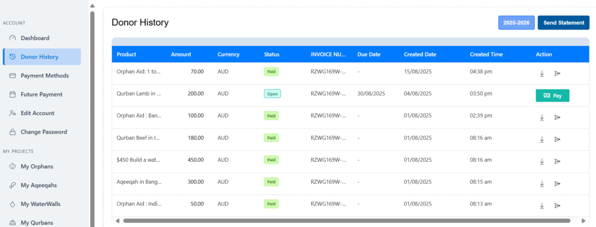Click the sidebar vertical scrollbar thumb
Image resolution: width=596 pixels, height=227 pixels.
pyautogui.click(x=92, y=119)
